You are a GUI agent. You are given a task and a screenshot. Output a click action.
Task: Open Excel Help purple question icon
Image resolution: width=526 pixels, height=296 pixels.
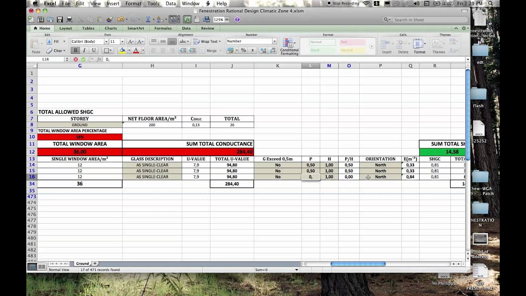(237, 19)
